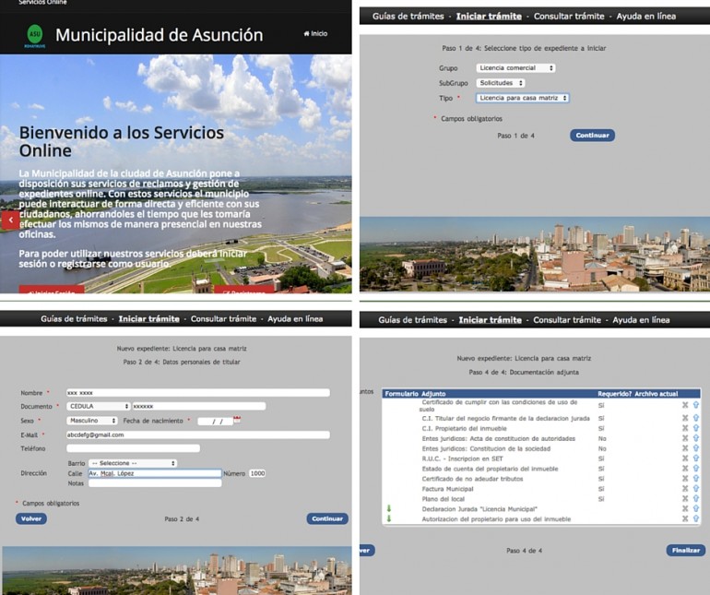Click the Volver button on step 2

31,518
